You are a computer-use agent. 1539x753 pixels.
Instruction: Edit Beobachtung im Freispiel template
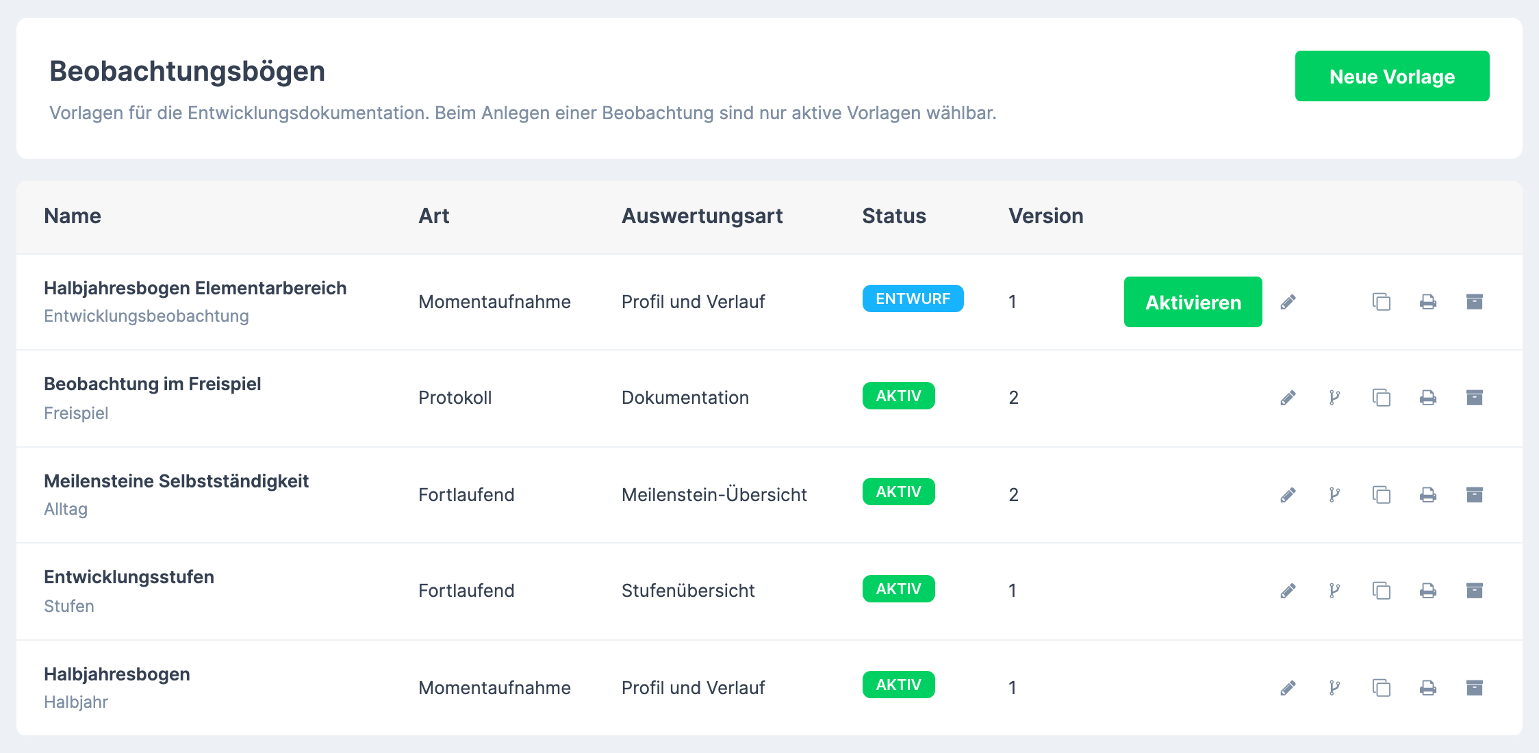click(x=1288, y=398)
